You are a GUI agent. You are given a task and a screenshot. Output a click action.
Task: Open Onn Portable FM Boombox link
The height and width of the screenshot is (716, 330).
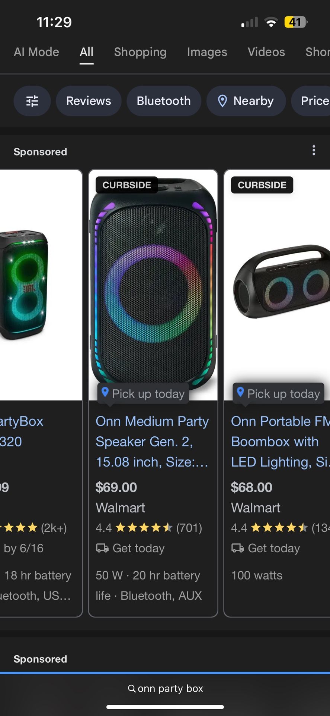coord(279,442)
